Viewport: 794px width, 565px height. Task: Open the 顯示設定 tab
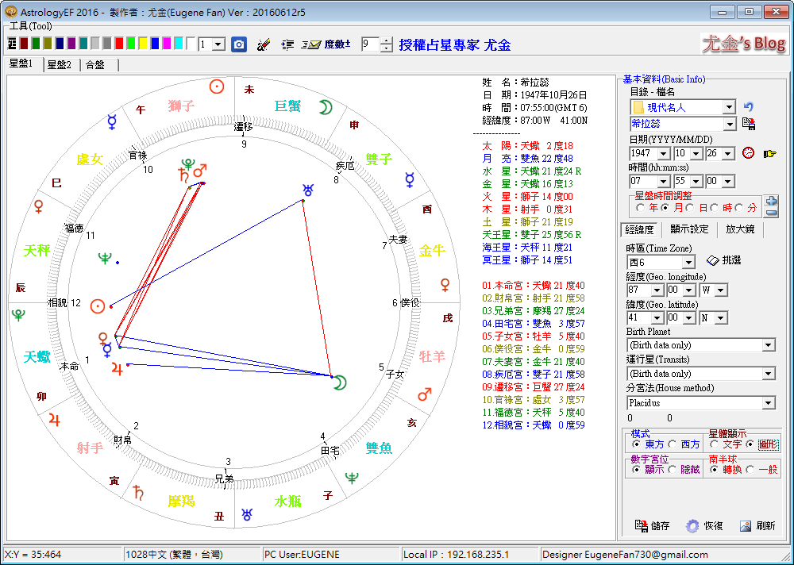click(689, 229)
